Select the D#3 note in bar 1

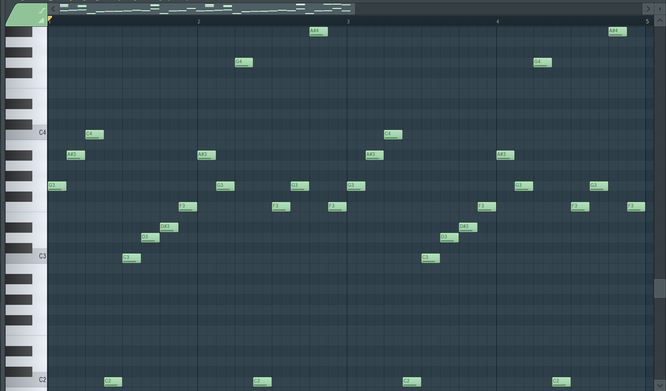[169, 227]
